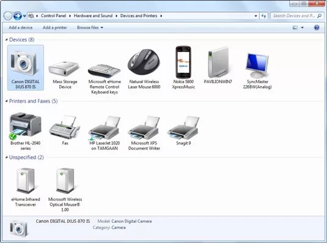Select the Fax device icon

click(65, 130)
